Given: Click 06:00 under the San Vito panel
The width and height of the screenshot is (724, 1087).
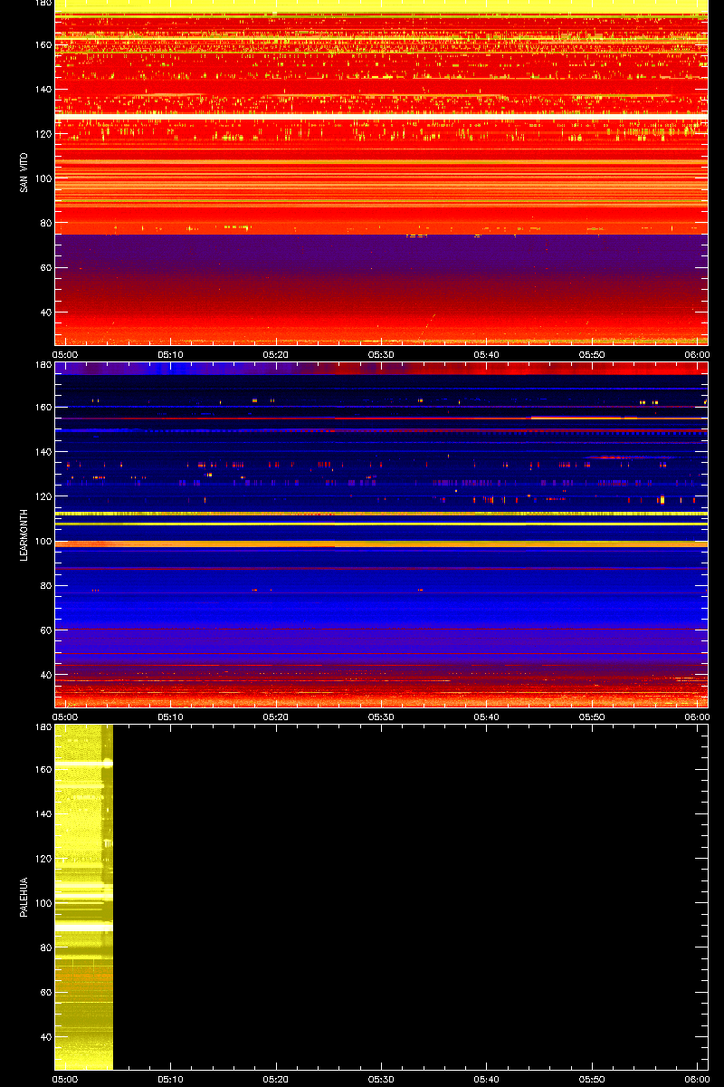Looking at the screenshot, I should click(x=697, y=354).
